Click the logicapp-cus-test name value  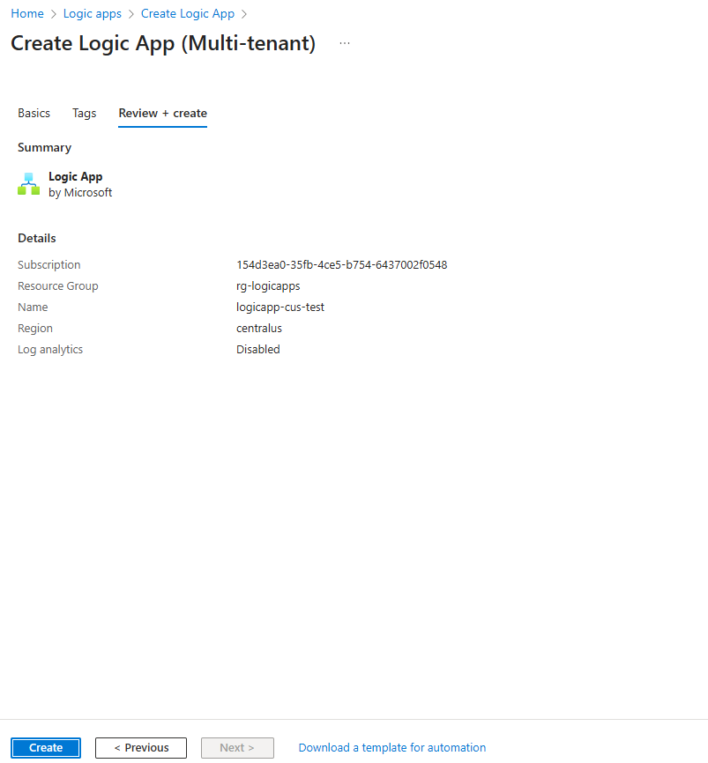pos(280,307)
